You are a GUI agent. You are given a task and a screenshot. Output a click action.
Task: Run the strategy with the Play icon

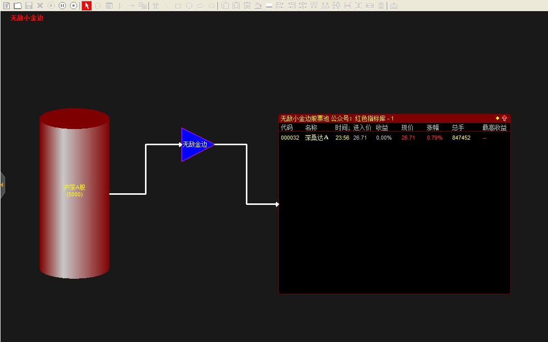point(51,6)
